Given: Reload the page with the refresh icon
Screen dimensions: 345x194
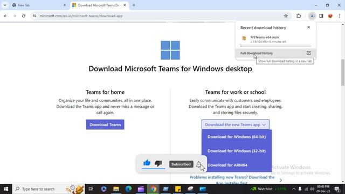Looking at the screenshot, I should click(x=24, y=16).
